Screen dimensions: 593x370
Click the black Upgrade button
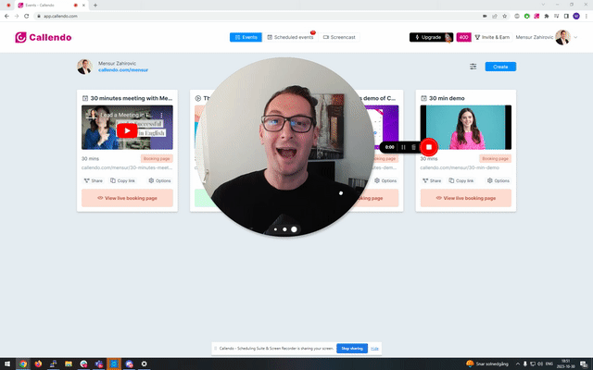pos(431,37)
